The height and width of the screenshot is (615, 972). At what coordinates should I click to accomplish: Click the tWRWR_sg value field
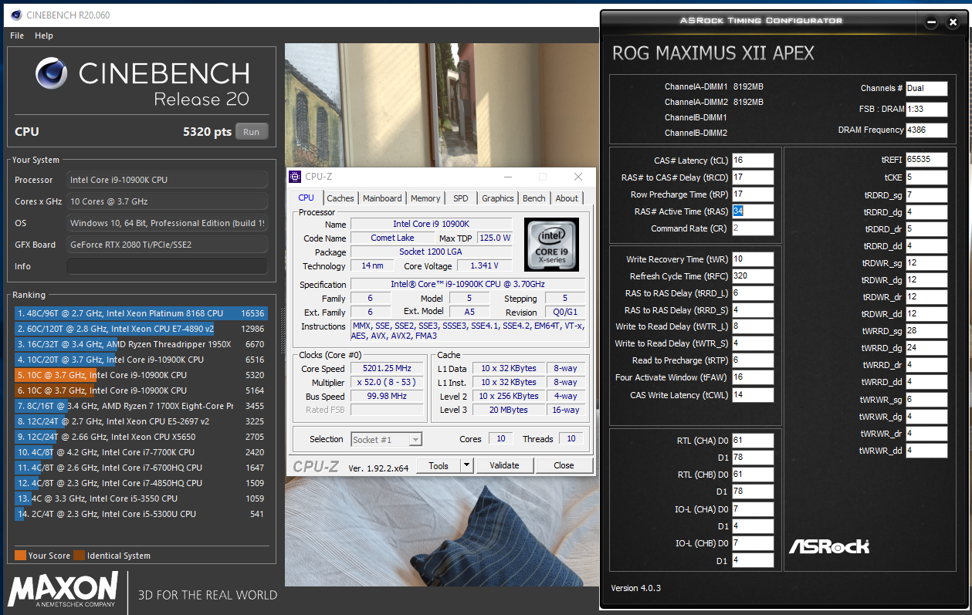(926, 399)
